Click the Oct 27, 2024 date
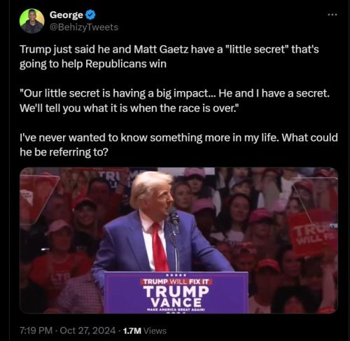350x341 pixels. pos(87,330)
